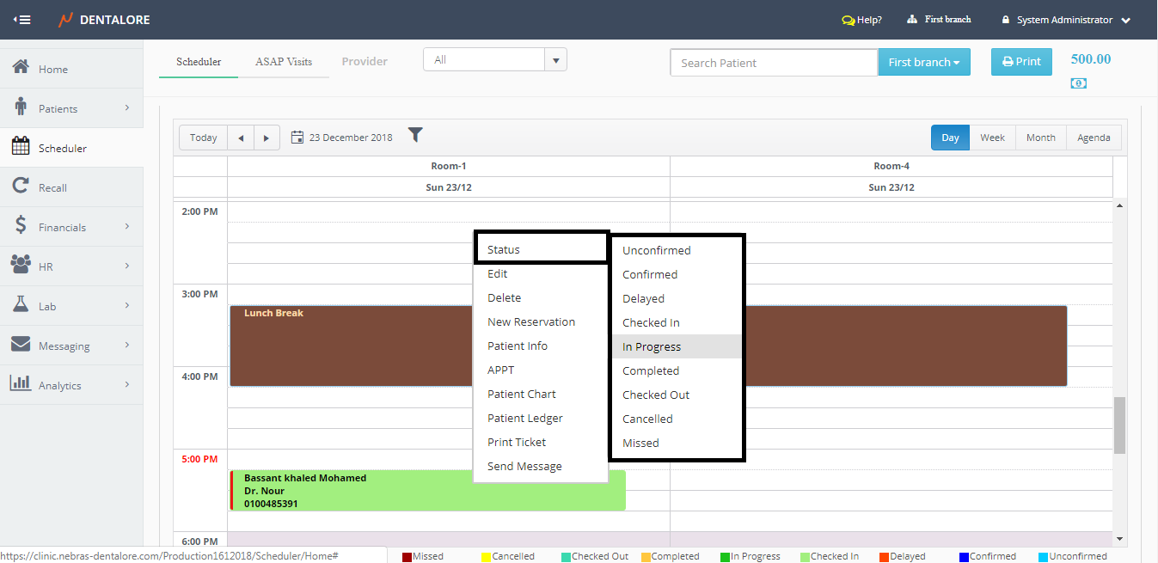1158x563 pixels.
Task: Select In Progress status from the submenu
Action: click(652, 346)
